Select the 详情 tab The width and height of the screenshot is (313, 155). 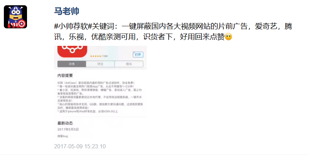tap(72, 64)
